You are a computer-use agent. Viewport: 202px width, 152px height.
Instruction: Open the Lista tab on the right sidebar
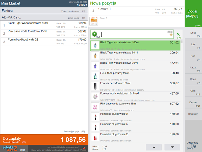[193, 34]
